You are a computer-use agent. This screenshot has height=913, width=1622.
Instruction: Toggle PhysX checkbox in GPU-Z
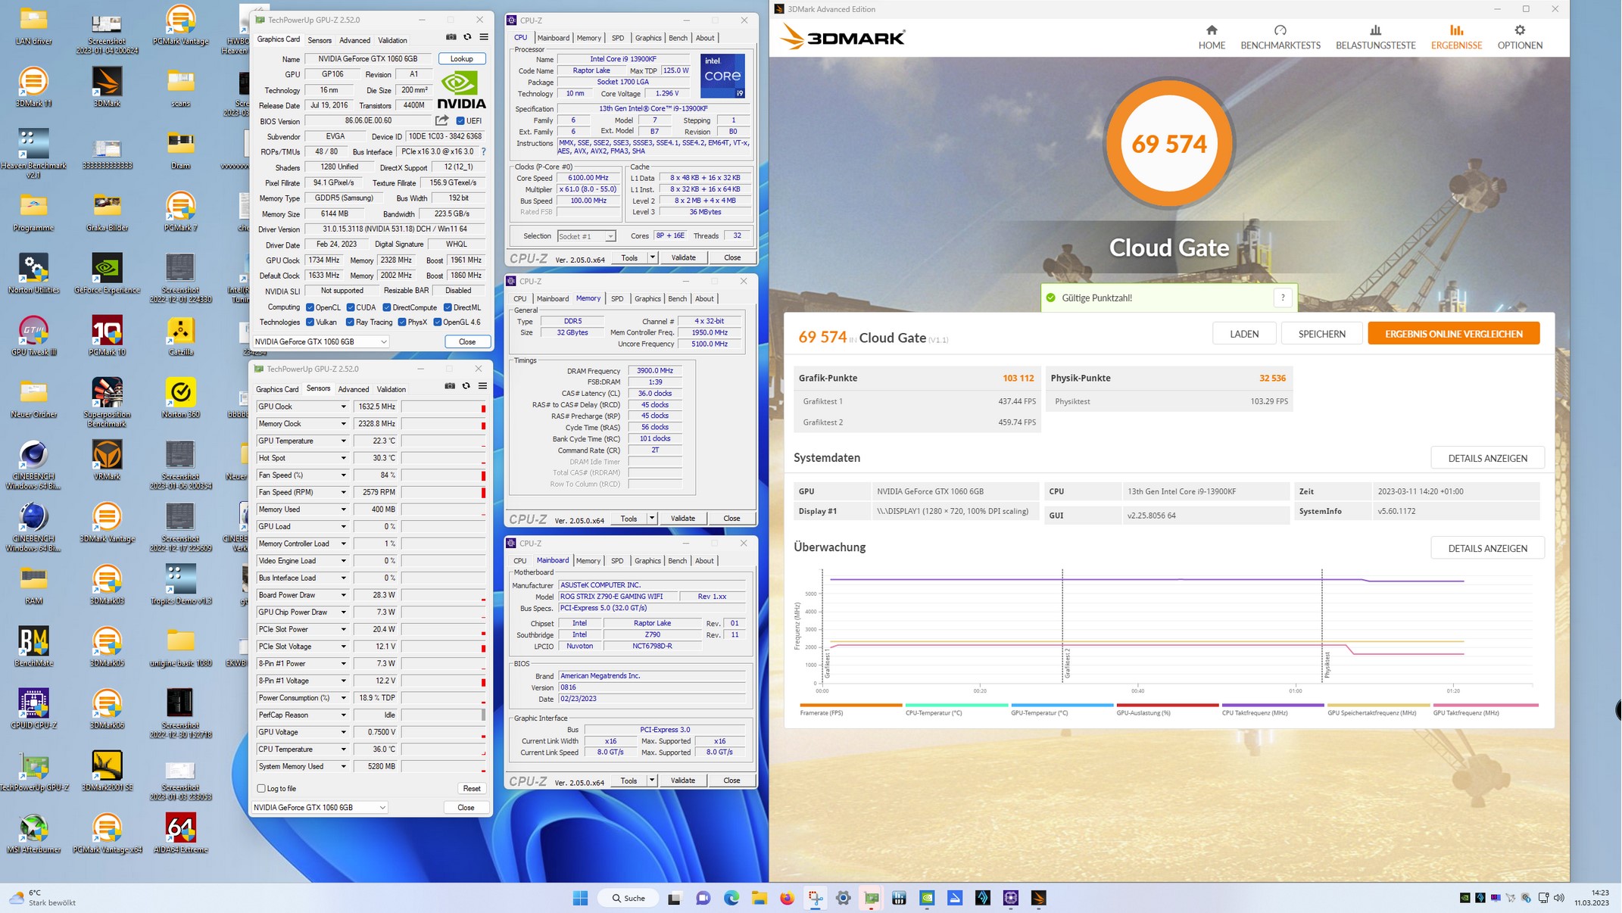(402, 322)
